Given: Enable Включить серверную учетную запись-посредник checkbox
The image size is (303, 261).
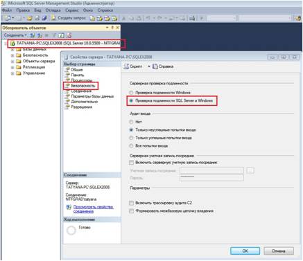Looking at the screenshot, I should point(131,163).
